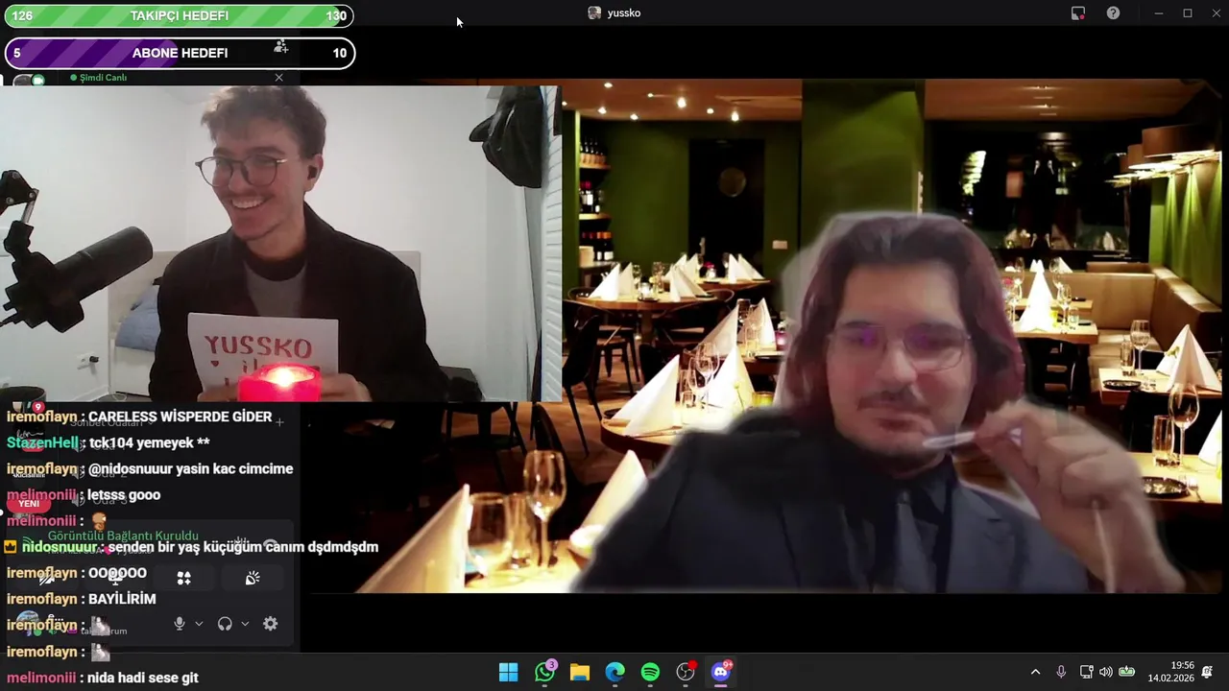Click yussko title at top
The image size is (1229, 691).
pos(624,13)
